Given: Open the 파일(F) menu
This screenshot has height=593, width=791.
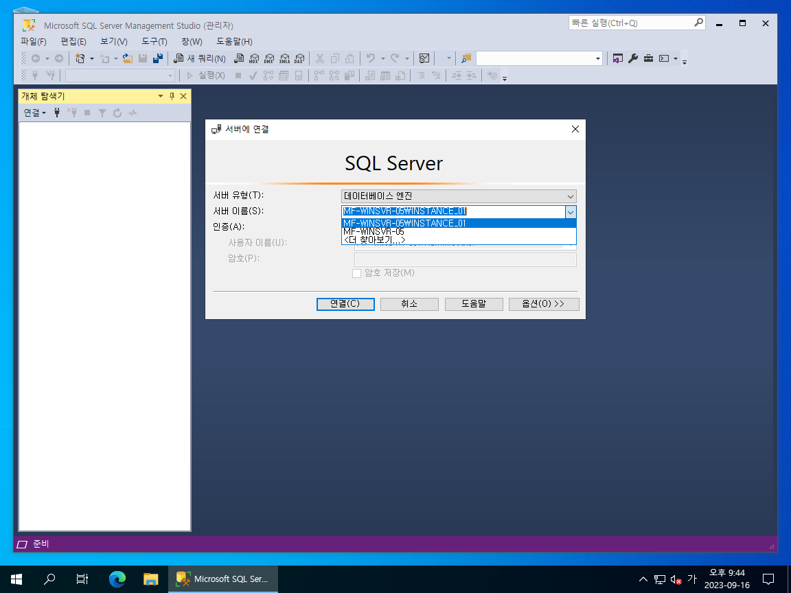Looking at the screenshot, I should coord(33,41).
